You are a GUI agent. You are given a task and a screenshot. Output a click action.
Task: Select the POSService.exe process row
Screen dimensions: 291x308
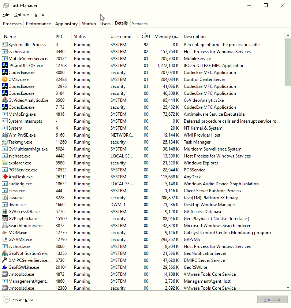point(143,170)
